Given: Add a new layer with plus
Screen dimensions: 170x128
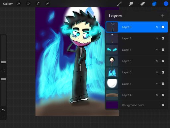Looking at the screenshot, I should coord(163,16).
